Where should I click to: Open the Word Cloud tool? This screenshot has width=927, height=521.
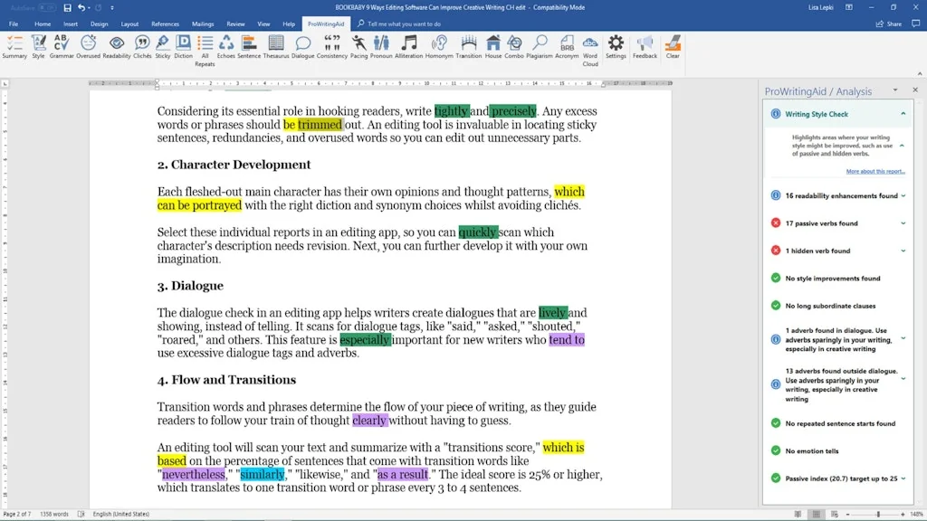pyautogui.click(x=590, y=47)
